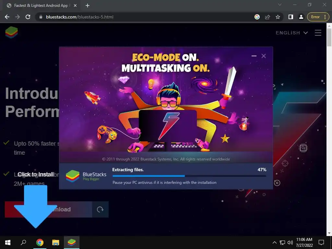View site lock information icon

coord(41,17)
